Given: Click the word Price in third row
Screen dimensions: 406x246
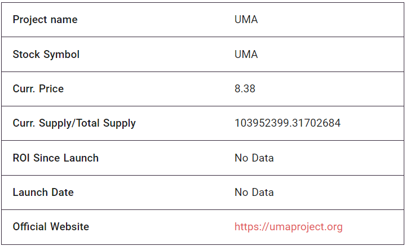Looking at the screenshot, I should 51,88.
